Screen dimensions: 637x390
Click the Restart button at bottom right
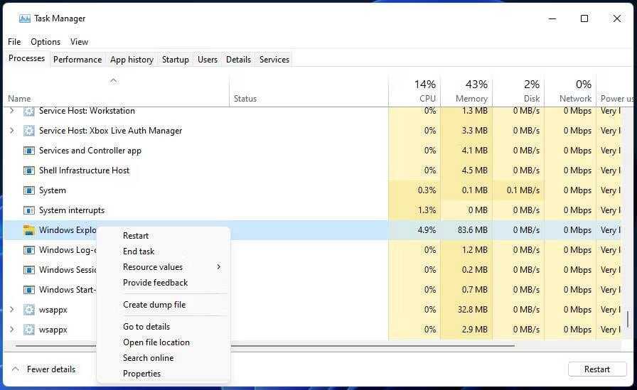(x=596, y=369)
